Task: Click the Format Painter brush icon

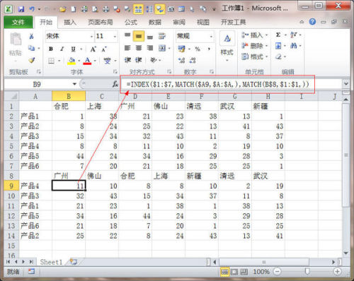Action: click(x=31, y=60)
